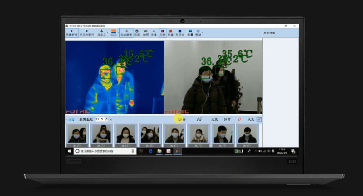Open the Windows Start menu
The height and width of the screenshot is (196, 363).
pyautogui.click(x=69, y=151)
